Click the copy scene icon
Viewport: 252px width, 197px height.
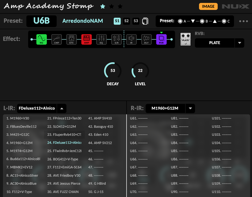(x=145, y=21)
